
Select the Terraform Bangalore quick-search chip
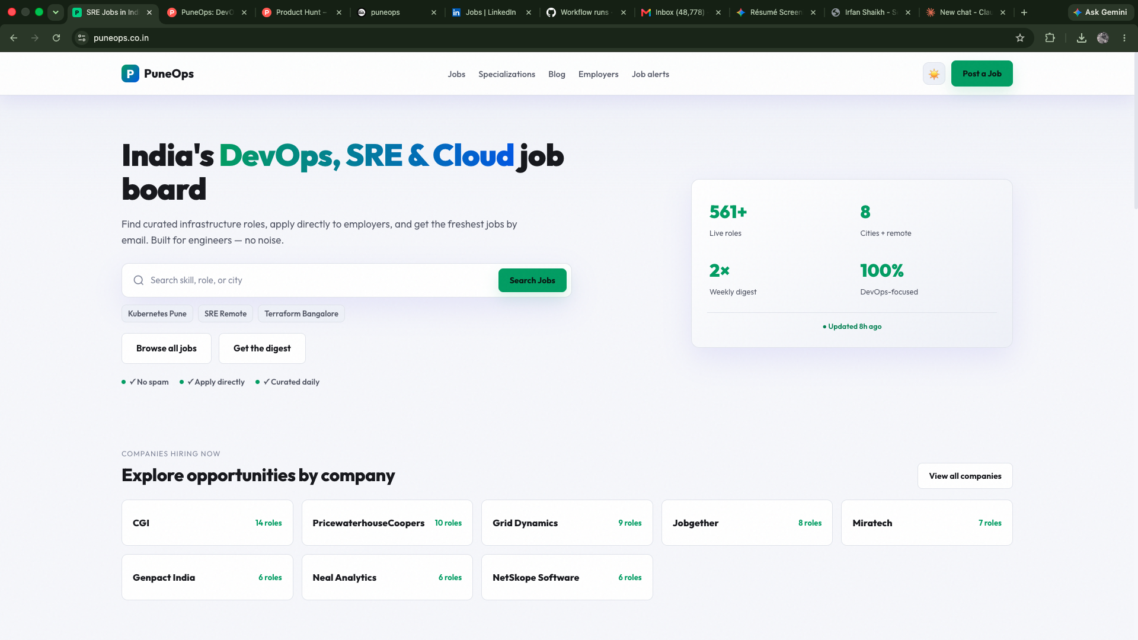301,313
